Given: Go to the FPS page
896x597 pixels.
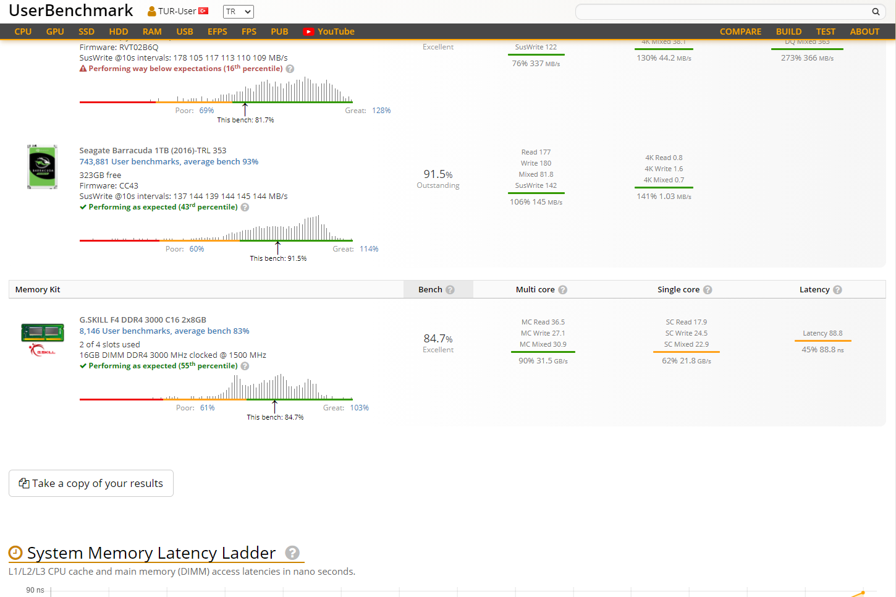Looking at the screenshot, I should pos(249,32).
